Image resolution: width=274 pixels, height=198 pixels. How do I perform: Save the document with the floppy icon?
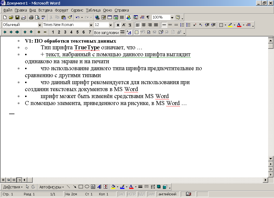click(17, 17)
